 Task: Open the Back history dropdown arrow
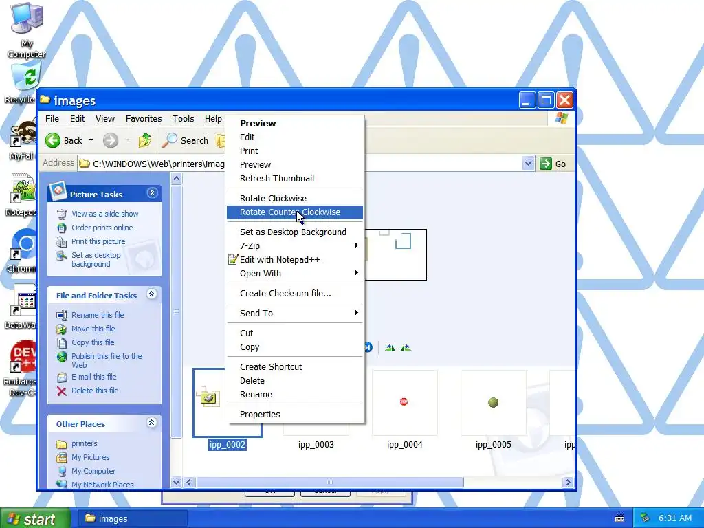[91, 140]
